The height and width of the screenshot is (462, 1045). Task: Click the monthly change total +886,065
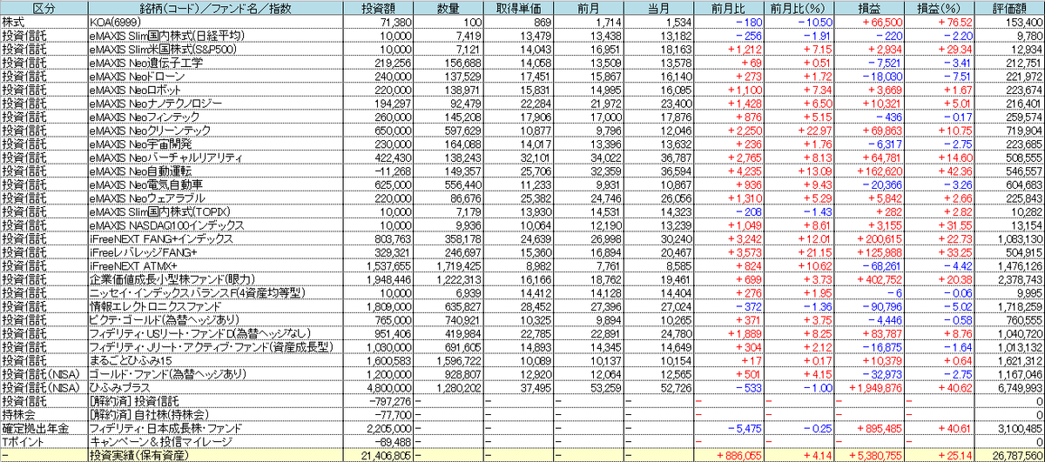738,455
